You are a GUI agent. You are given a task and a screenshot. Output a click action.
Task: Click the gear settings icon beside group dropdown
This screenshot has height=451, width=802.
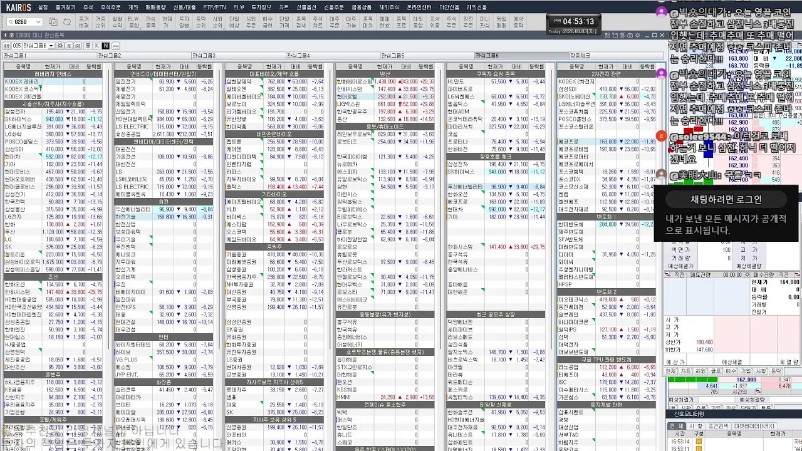60,46
